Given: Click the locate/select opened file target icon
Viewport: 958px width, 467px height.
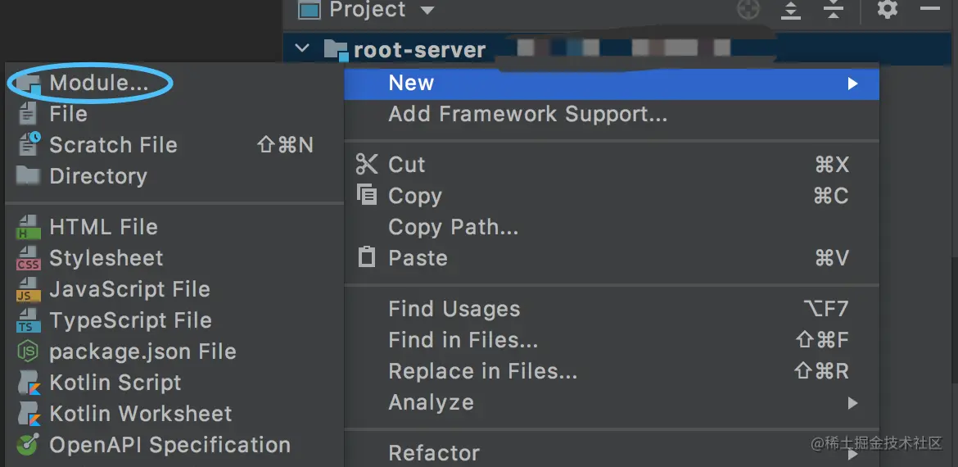Looking at the screenshot, I should (x=748, y=9).
